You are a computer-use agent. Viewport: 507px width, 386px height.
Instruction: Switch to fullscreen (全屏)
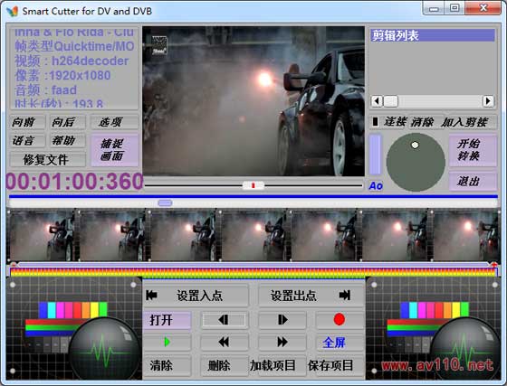point(340,342)
